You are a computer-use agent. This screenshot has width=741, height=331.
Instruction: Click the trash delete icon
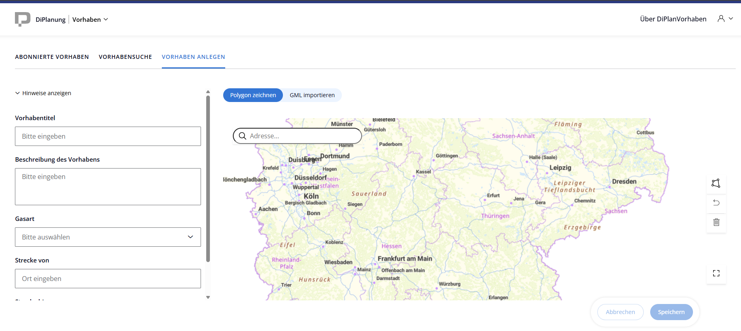[716, 222]
